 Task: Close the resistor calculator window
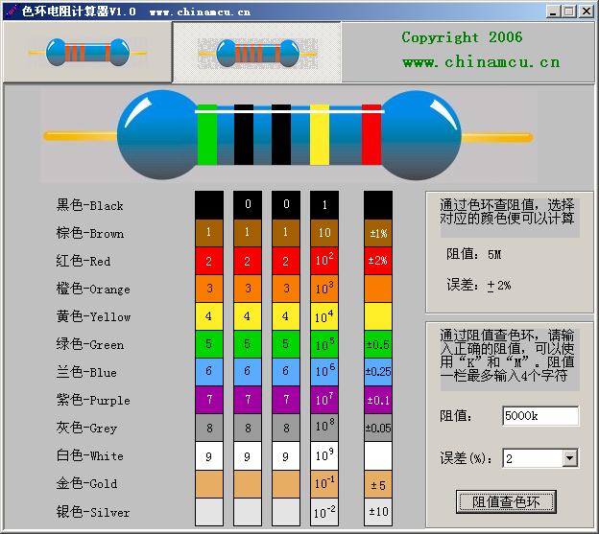coord(587,12)
